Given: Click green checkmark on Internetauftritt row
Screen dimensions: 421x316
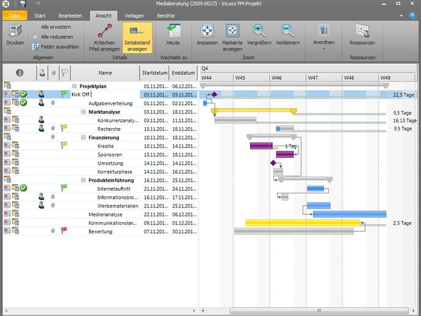Looking at the screenshot, I should tap(24, 188).
